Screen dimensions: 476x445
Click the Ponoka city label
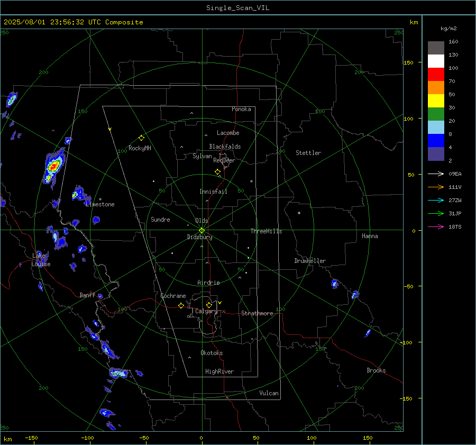[x=241, y=109]
